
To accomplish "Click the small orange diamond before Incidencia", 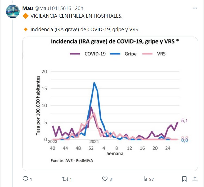I will pos(26,29).
